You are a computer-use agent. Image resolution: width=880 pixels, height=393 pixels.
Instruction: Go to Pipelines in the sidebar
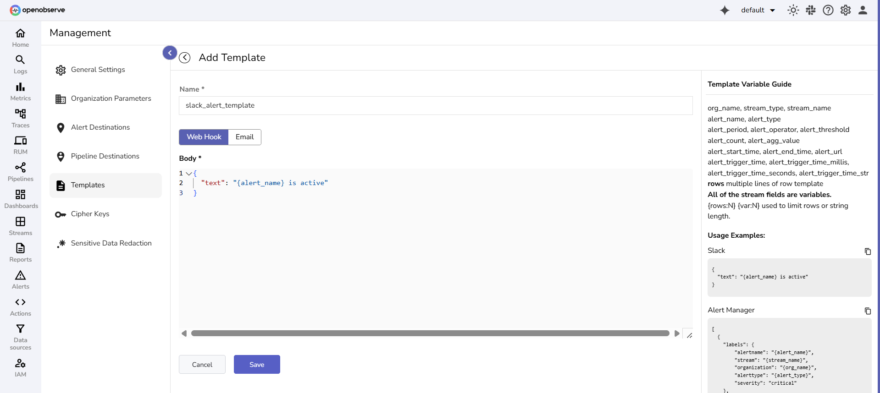tap(21, 172)
